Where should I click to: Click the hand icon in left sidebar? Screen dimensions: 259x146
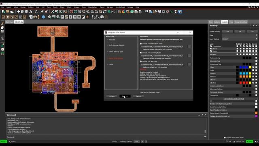coord(2,28)
